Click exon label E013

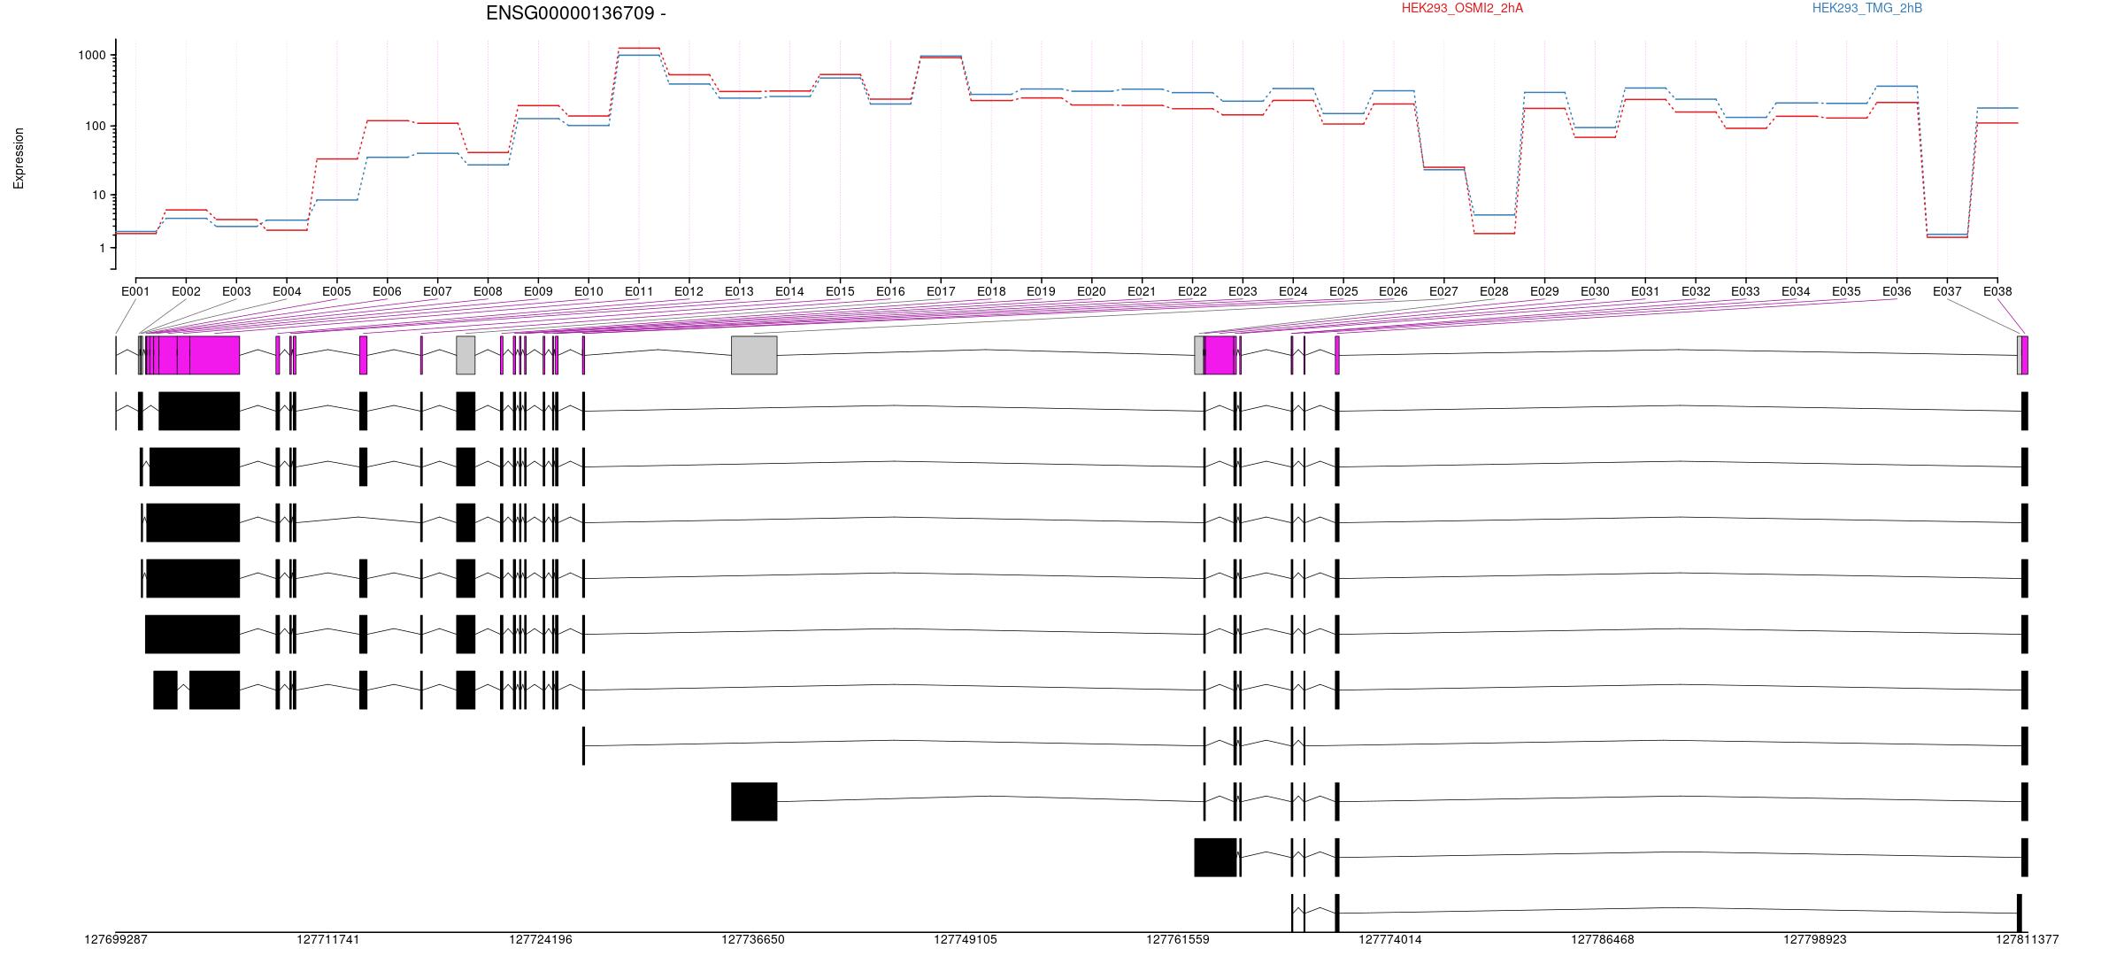click(739, 291)
